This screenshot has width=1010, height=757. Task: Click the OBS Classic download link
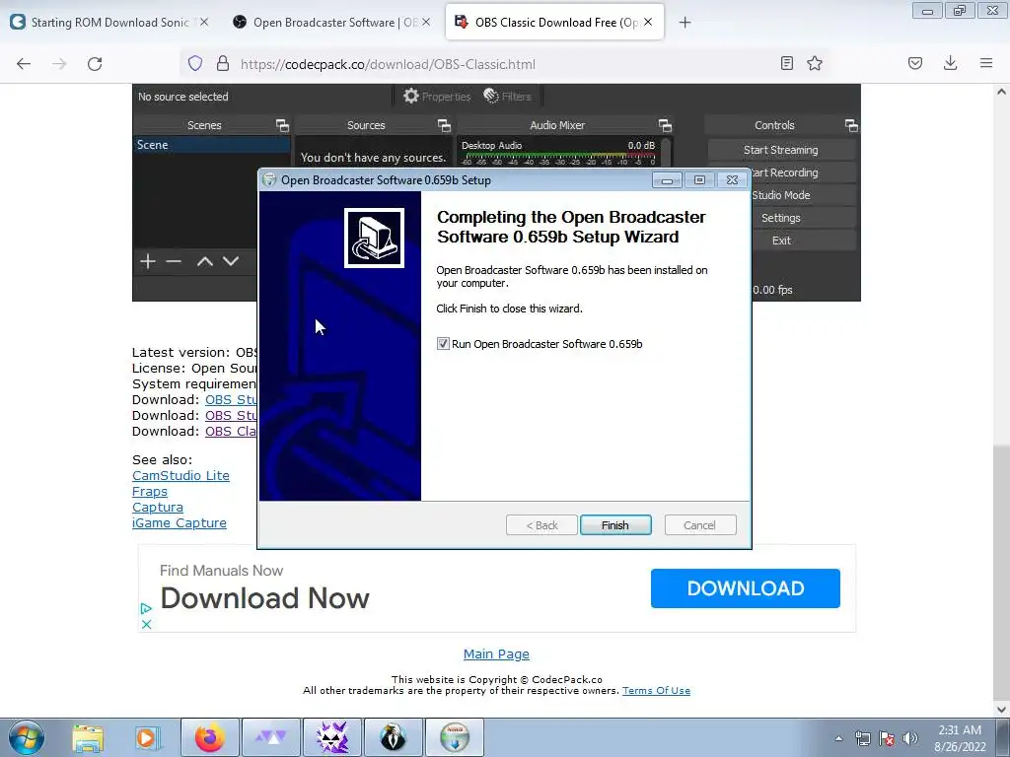(x=231, y=432)
